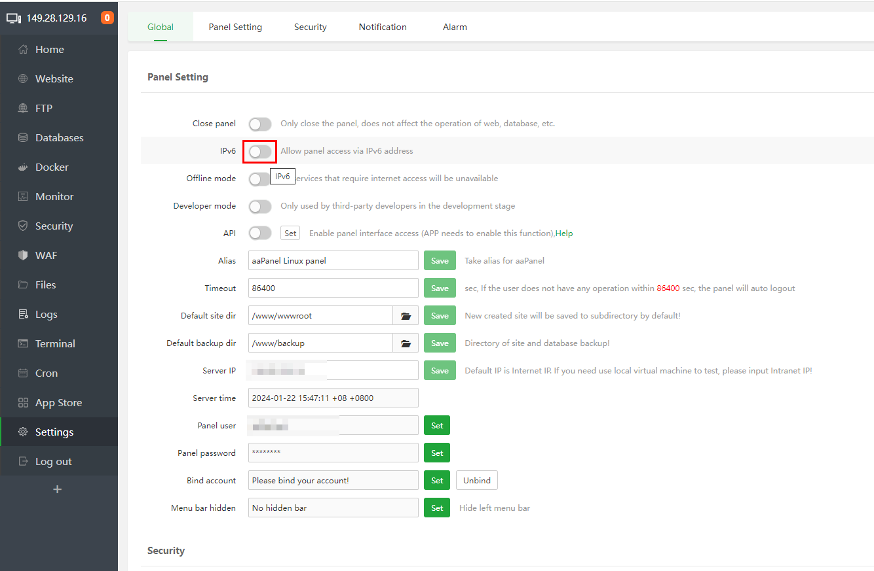This screenshot has height=571, width=874.
Task: Save the Default site dir
Action: coord(440,316)
